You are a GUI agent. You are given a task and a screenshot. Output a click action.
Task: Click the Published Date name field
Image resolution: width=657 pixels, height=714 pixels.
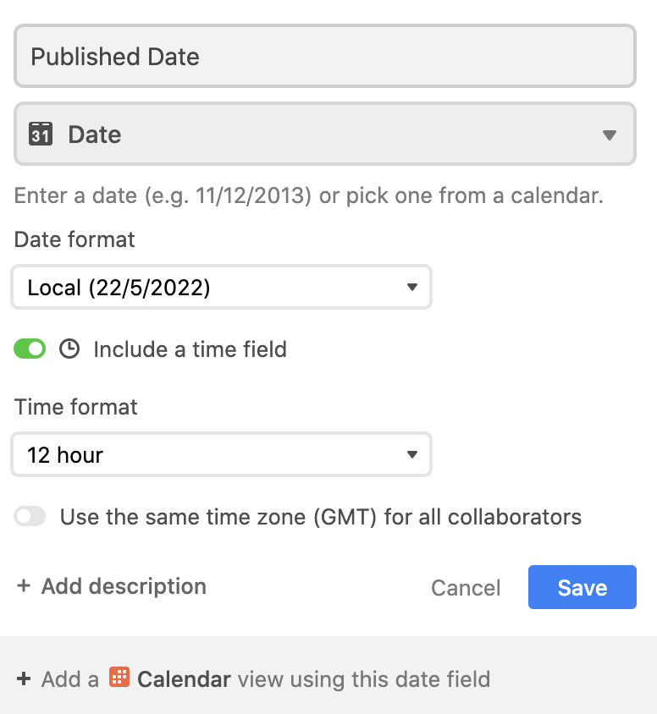coord(325,56)
